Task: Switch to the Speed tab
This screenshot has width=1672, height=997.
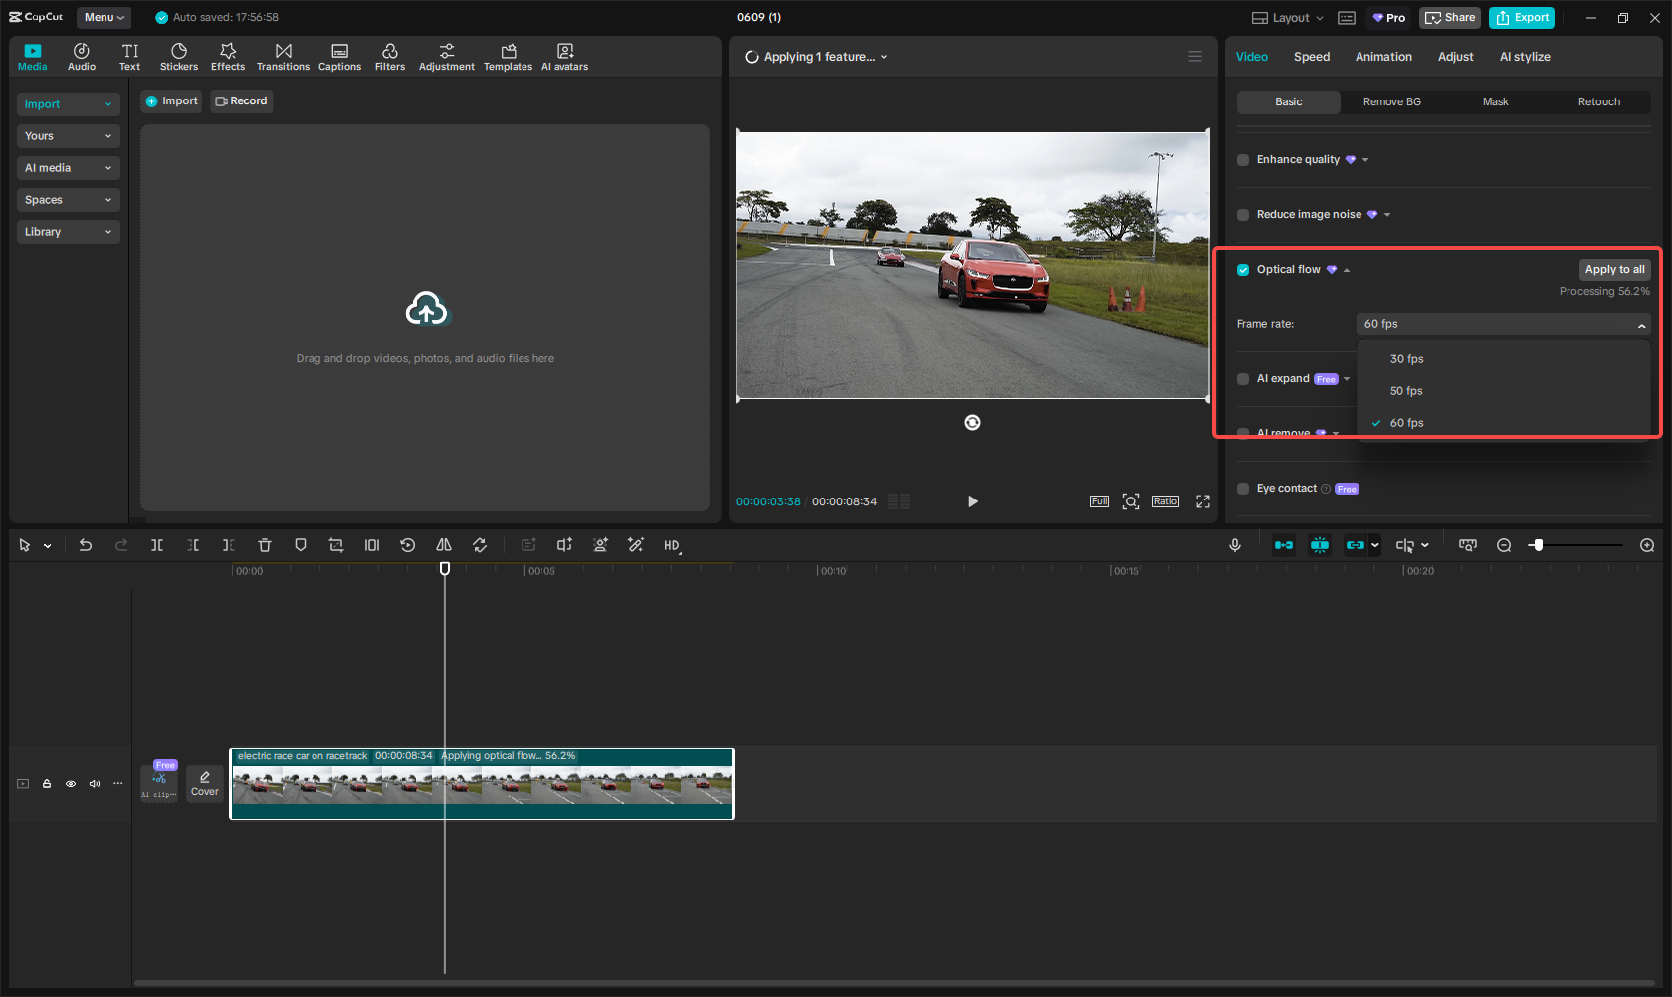Action: tap(1312, 57)
